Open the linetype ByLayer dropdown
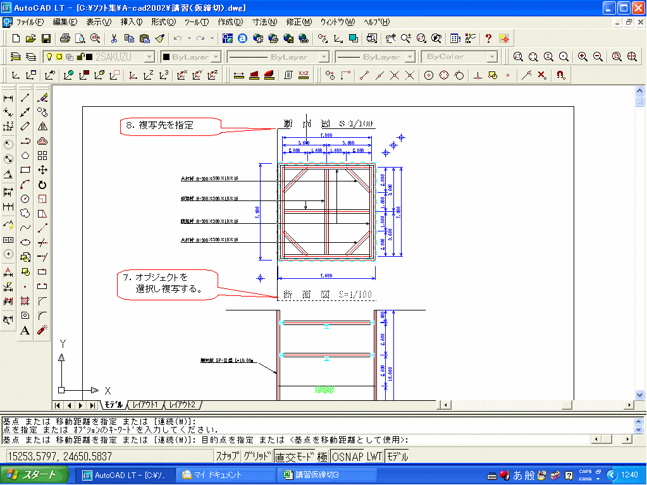Screen dimensions: 647x485 point(324,57)
